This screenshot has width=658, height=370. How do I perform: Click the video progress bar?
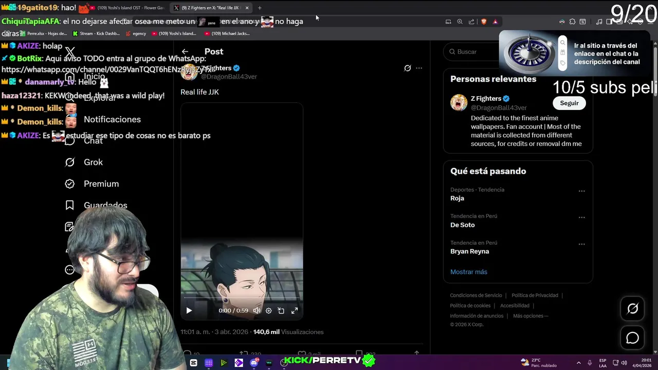pyautogui.click(x=242, y=298)
